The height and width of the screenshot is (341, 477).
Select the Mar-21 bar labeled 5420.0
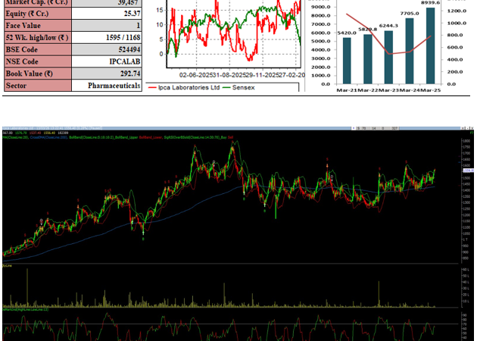click(x=347, y=60)
